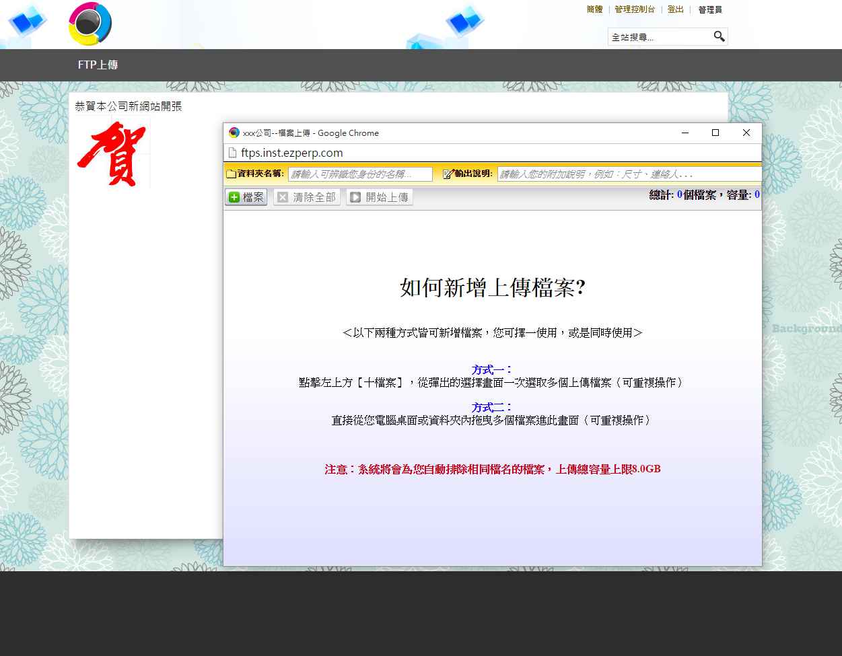Open the FTP上傳 menu item
842x656 pixels.
[98, 65]
